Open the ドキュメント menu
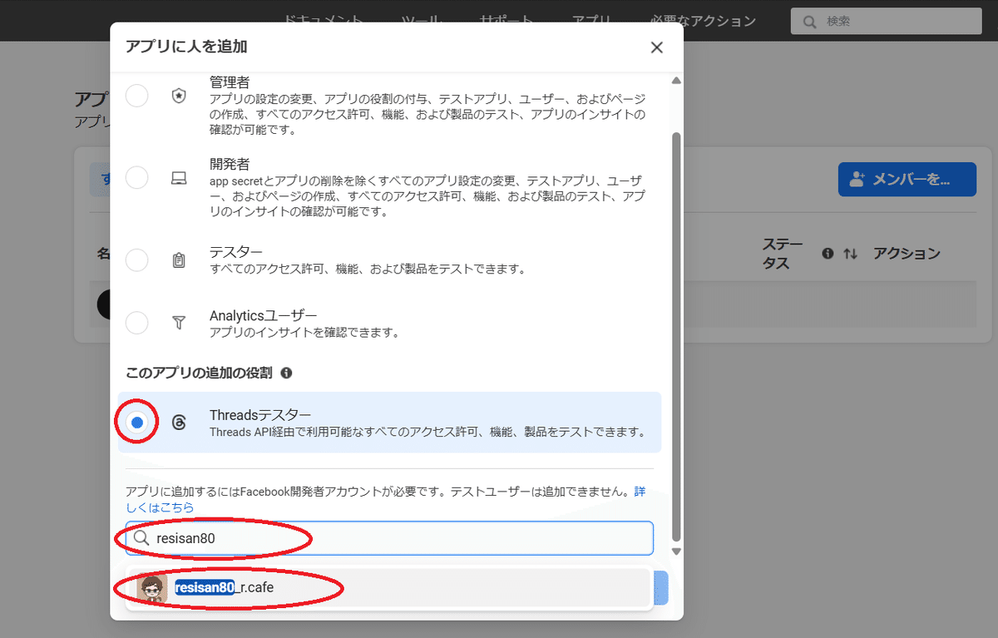Viewport: 998px width, 638px height. 322,20
